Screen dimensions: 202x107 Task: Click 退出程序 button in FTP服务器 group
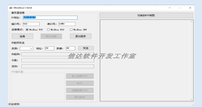[x=80, y=97]
